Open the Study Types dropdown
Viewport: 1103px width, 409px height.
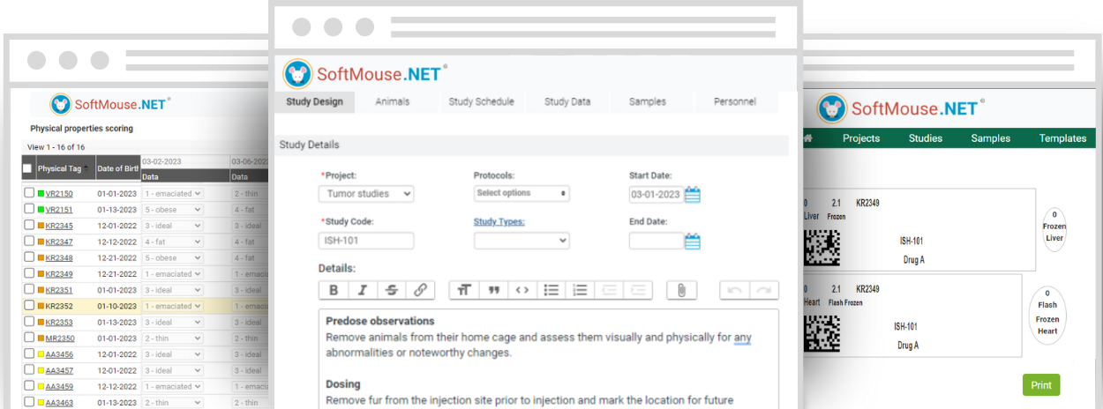pos(521,241)
